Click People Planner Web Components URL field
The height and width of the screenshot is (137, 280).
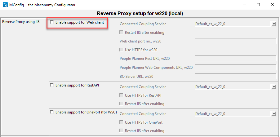(x=235, y=67)
